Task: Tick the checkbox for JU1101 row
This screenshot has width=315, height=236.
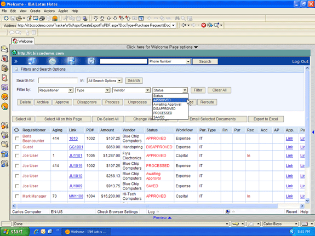Action: point(17,156)
